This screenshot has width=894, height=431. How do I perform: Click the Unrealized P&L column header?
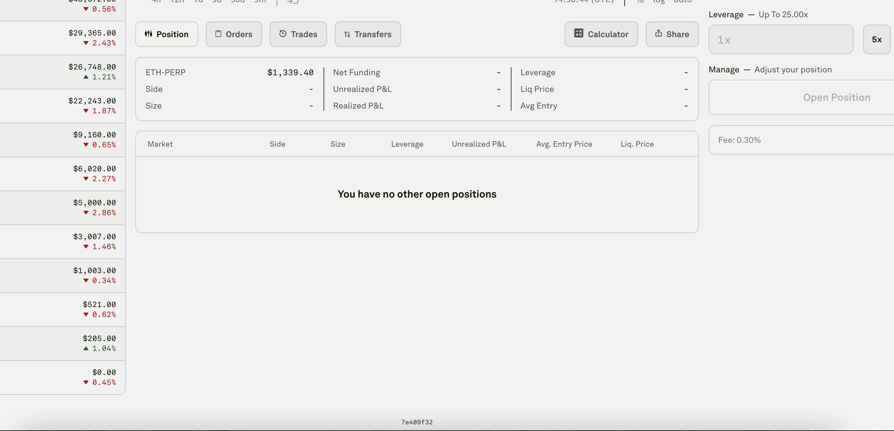478,144
